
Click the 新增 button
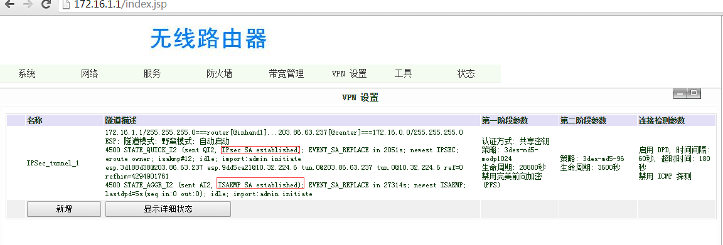point(63,209)
